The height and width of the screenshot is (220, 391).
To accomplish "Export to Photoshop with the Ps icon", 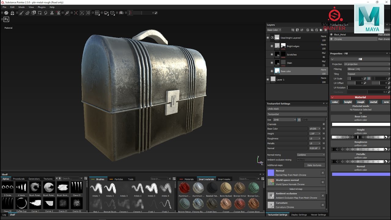I will tap(6, 19).
